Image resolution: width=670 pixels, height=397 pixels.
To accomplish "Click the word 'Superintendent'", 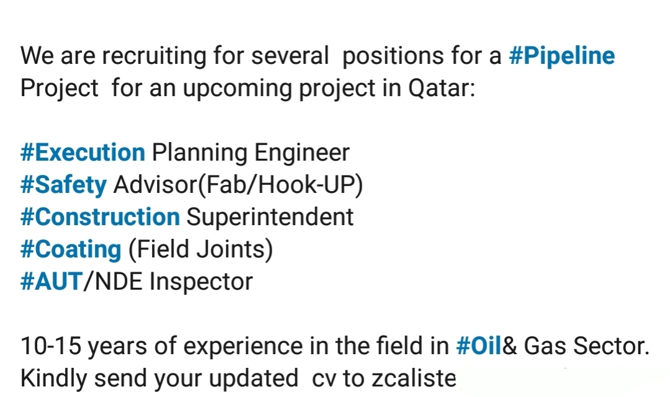I will (270, 218).
